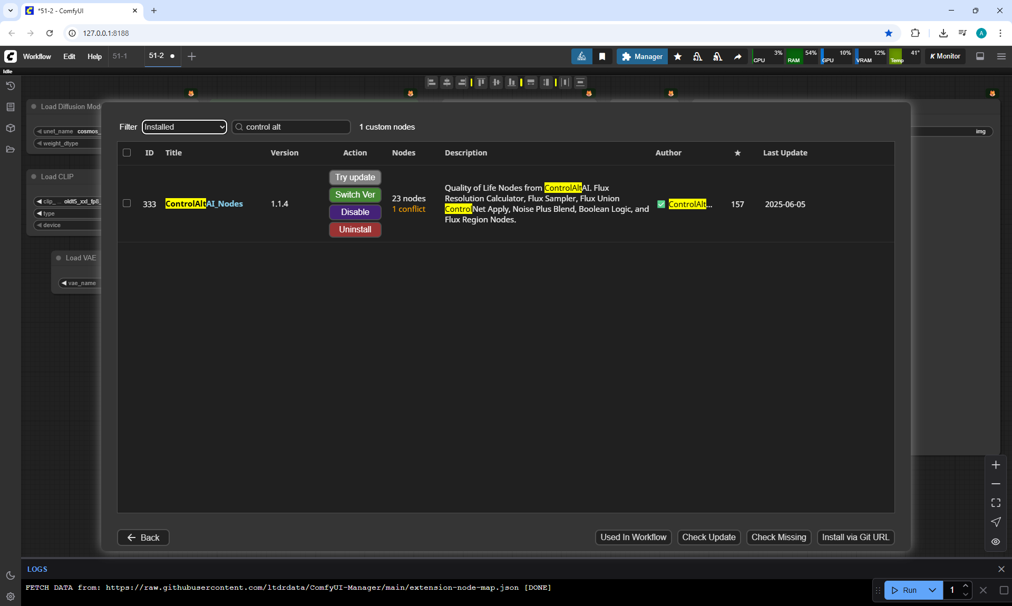1012x606 pixels.
Task: Click the red Uninstall button
Action: pos(355,230)
